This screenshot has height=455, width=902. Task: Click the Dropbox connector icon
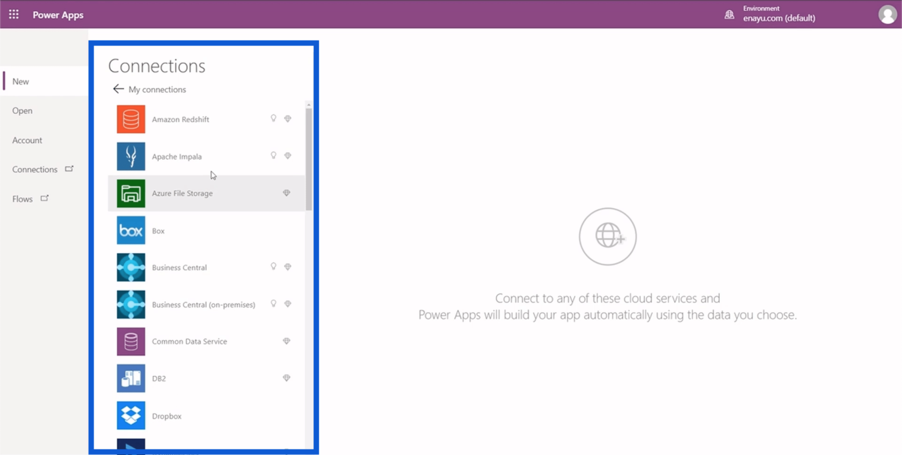coord(131,415)
